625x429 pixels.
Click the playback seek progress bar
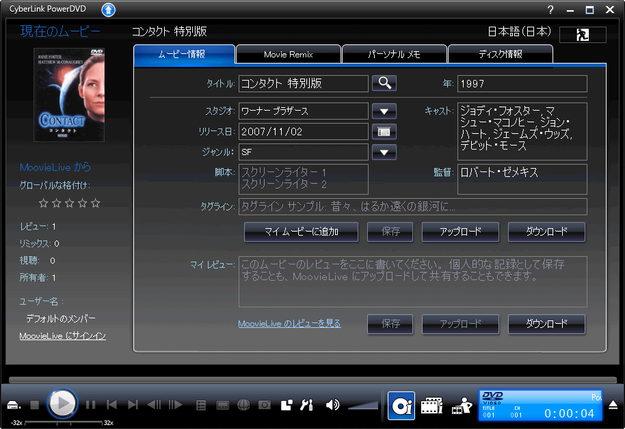pyautogui.click(x=312, y=380)
